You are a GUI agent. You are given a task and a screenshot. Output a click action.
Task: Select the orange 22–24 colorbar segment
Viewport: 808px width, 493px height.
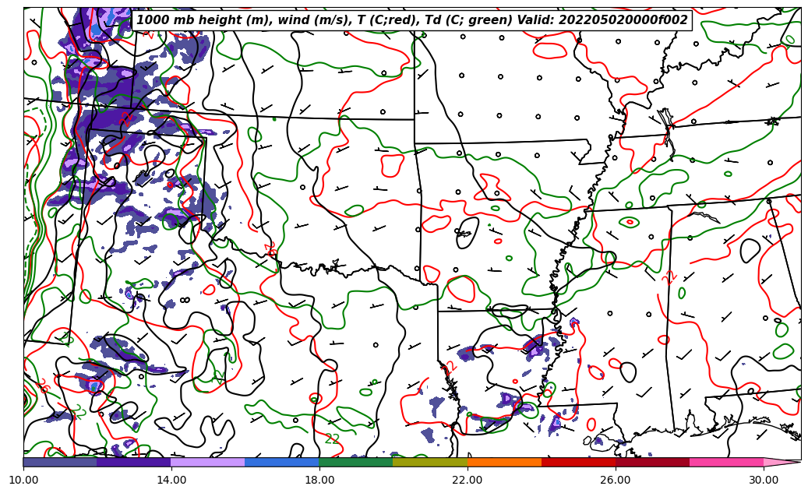coord(504,462)
